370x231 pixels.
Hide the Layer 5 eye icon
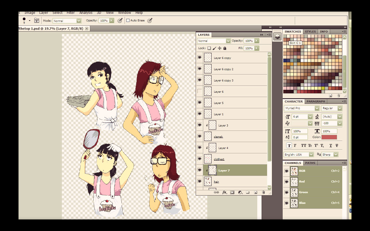point(199,103)
